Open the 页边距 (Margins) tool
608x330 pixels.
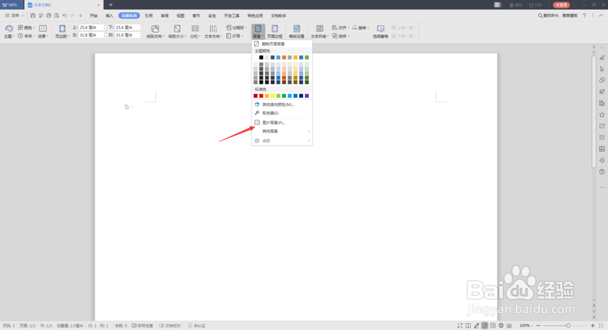[62, 32]
